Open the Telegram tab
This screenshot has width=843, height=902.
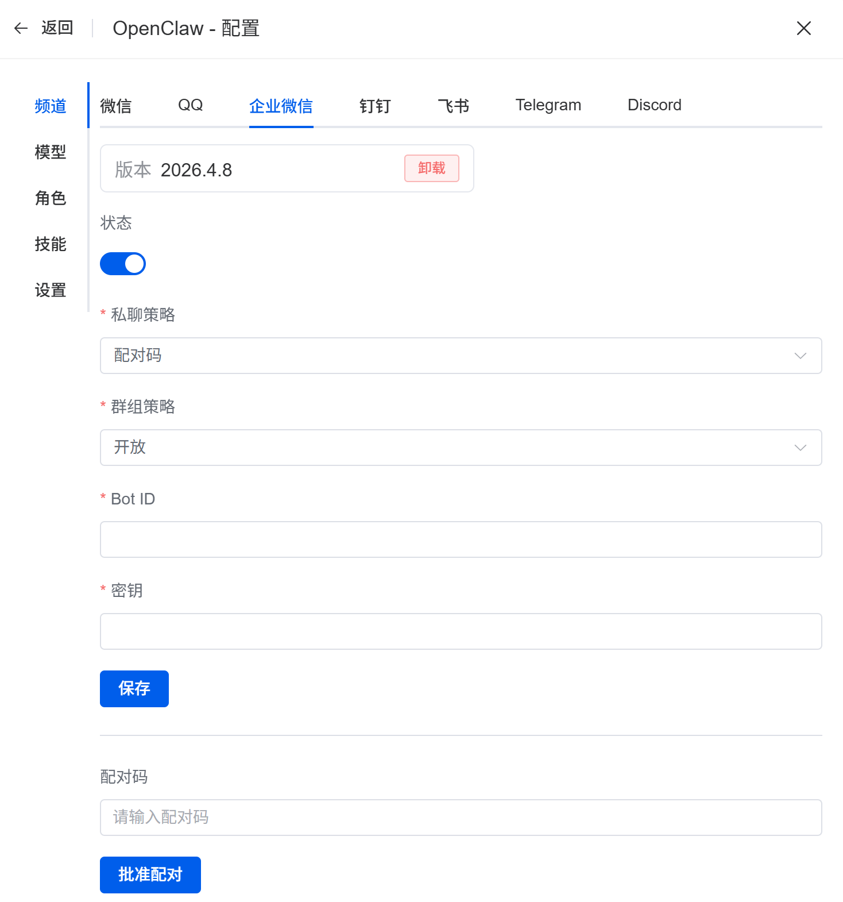tap(548, 105)
